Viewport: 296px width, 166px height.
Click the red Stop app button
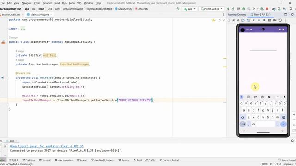click(x=267, y=9)
